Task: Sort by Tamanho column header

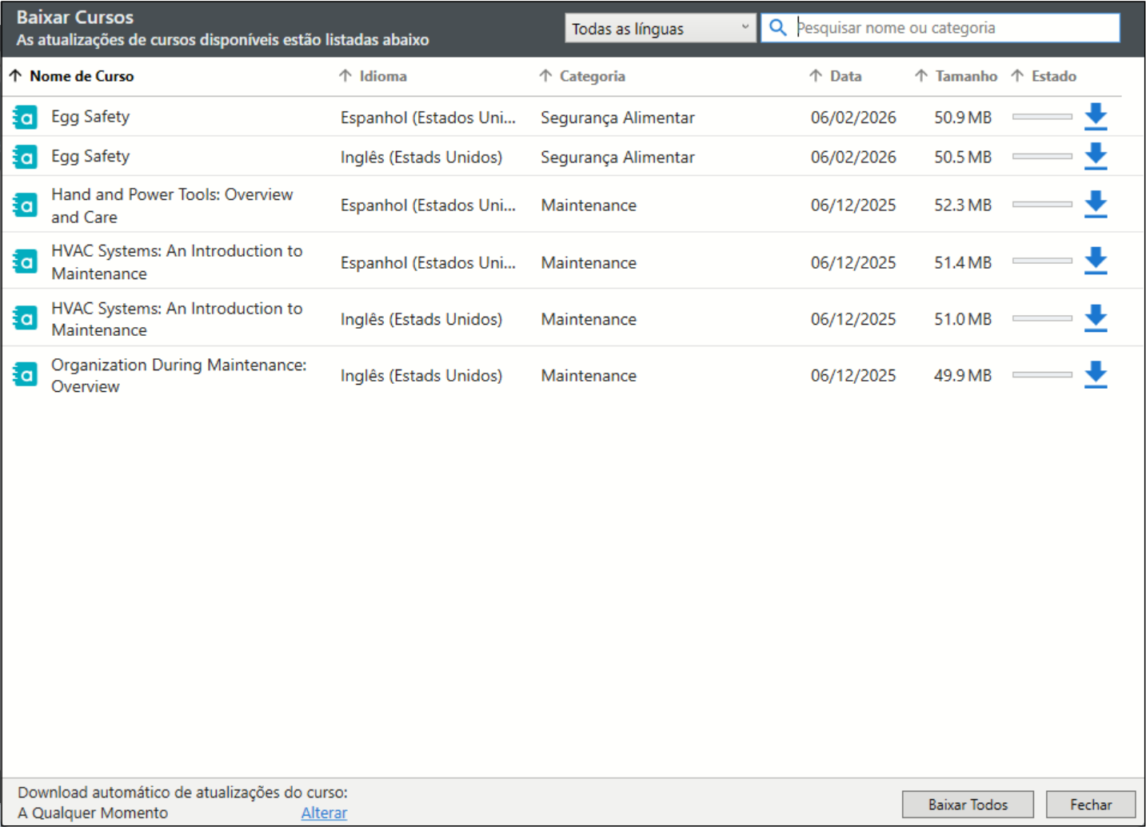Action: (956, 76)
